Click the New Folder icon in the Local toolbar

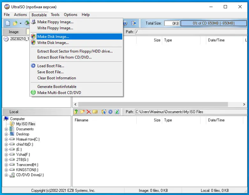click(x=82, y=112)
